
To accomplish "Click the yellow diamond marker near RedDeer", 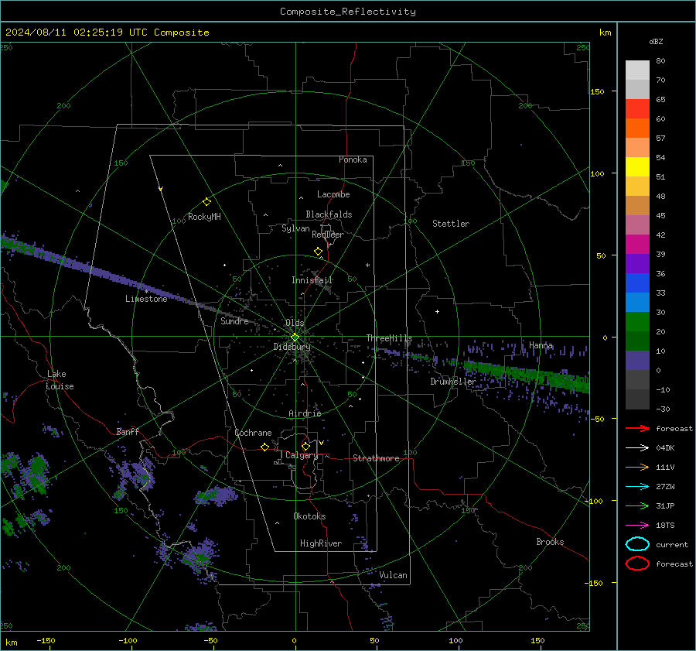I will click(318, 252).
